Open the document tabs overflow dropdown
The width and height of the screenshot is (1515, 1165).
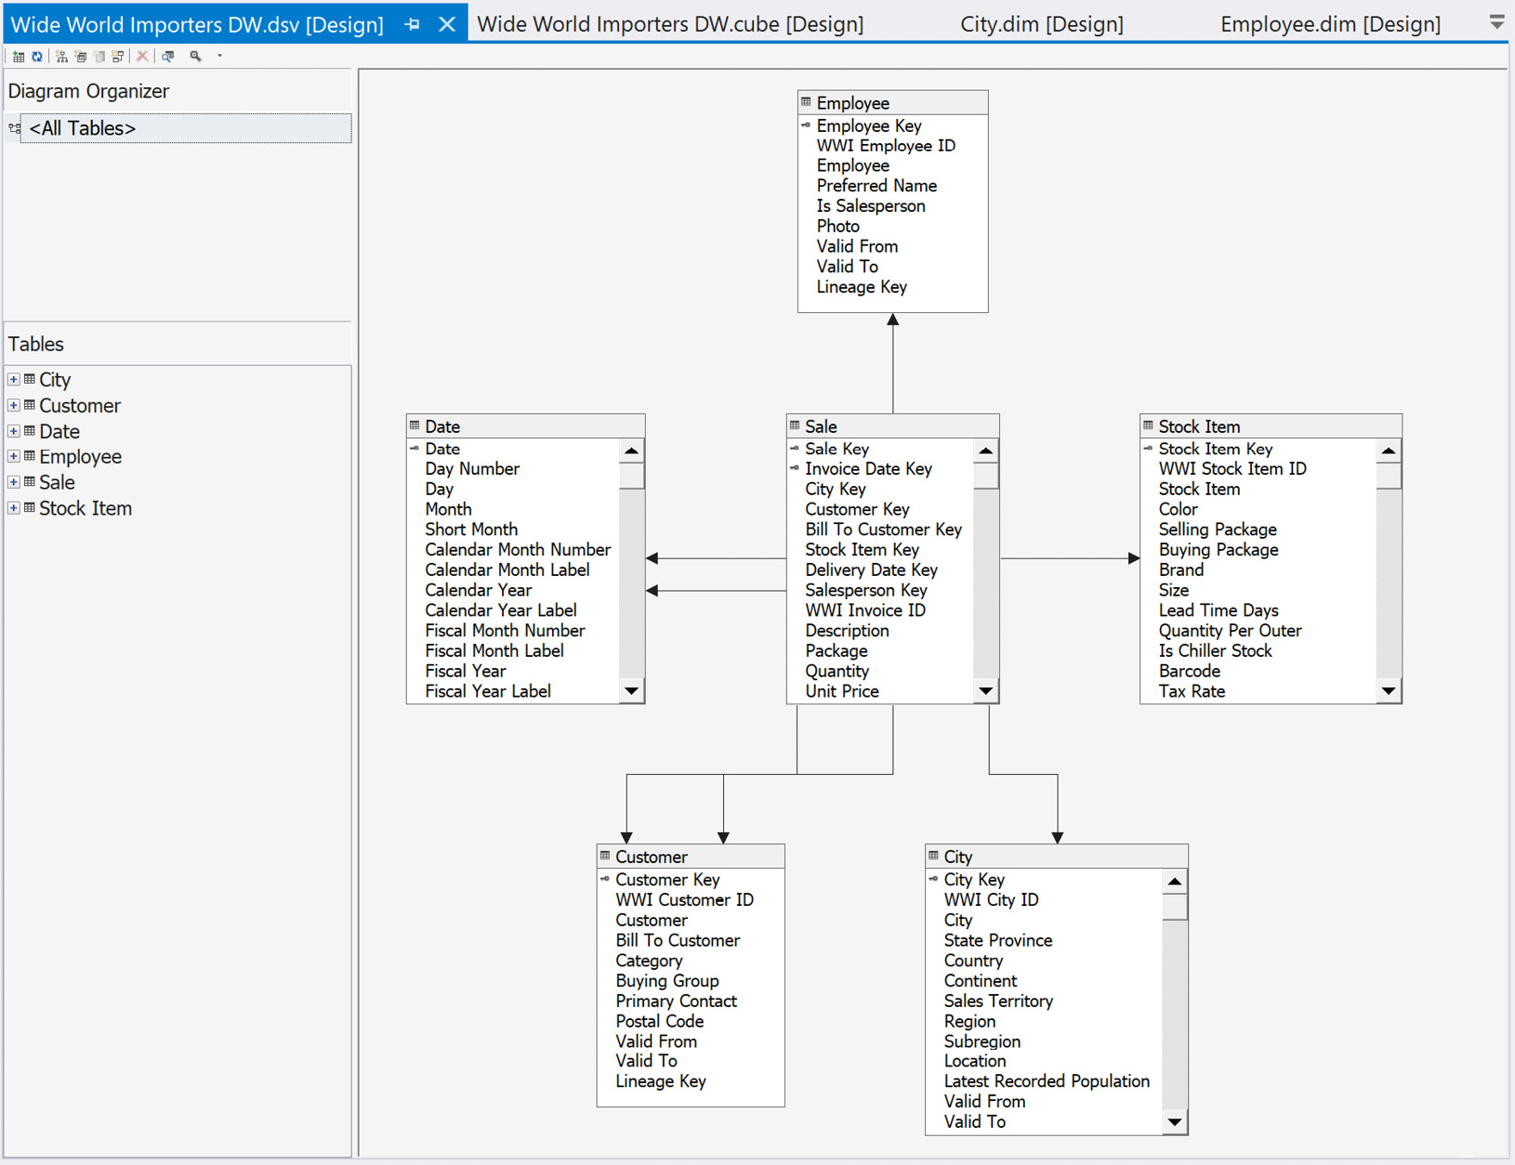pos(1496,22)
